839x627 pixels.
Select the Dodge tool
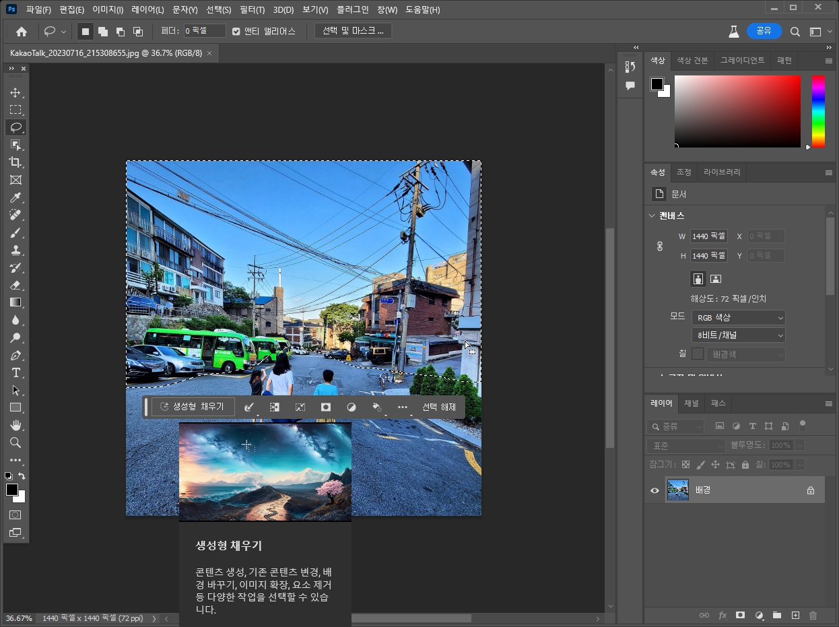click(15, 337)
